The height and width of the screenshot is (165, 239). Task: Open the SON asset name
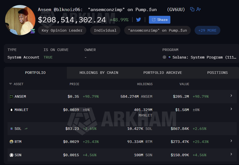pos(18,155)
